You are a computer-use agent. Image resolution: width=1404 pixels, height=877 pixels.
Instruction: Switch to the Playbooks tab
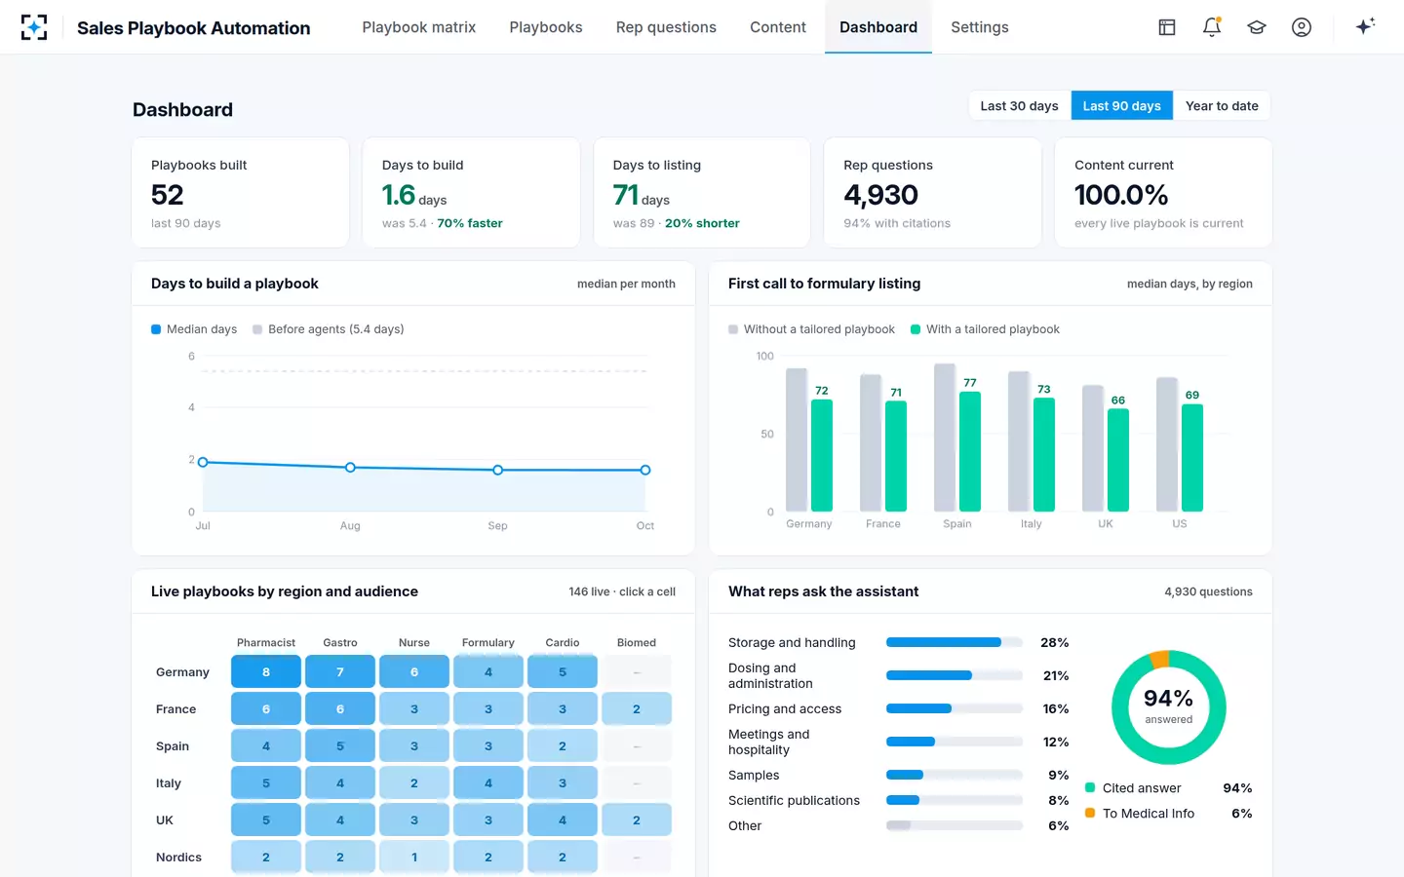click(x=546, y=27)
